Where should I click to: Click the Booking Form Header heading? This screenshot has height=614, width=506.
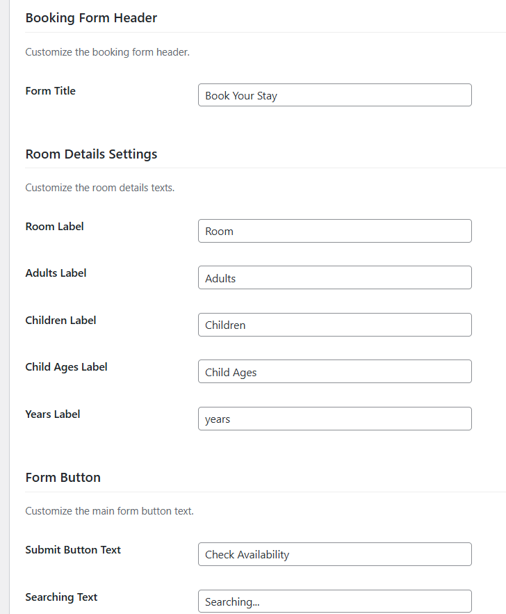tap(90, 18)
